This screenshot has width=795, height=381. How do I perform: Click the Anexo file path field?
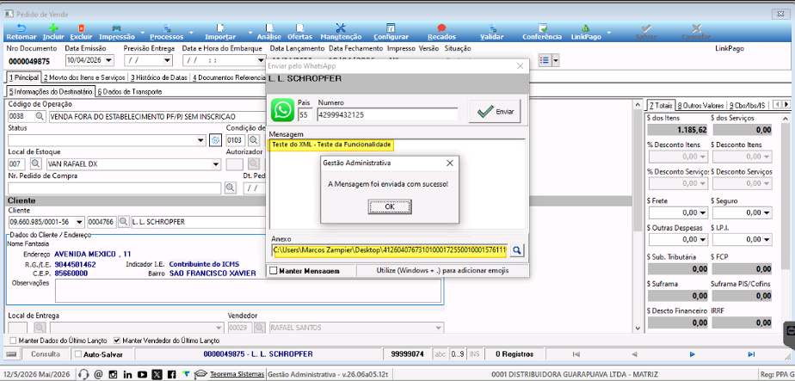click(390, 249)
